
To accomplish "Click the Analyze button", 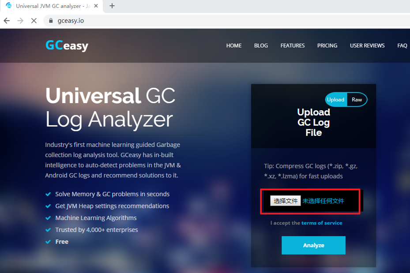I will click(x=313, y=245).
